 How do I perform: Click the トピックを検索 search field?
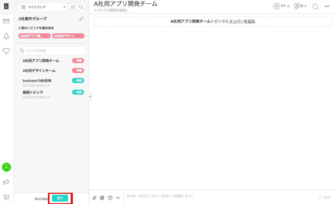pyautogui.click(x=51, y=51)
